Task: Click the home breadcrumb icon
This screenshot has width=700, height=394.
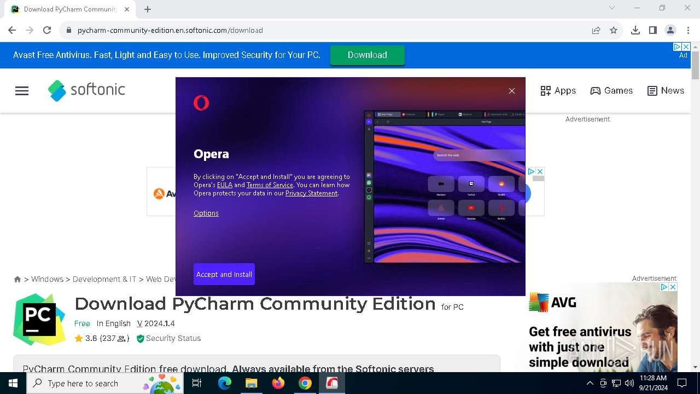Action: coord(17,279)
